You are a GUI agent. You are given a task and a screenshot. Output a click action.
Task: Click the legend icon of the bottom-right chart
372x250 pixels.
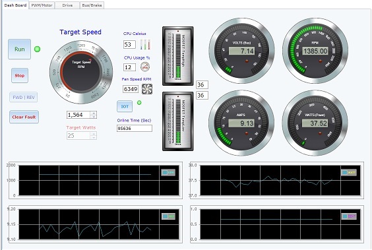[x=349, y=216]
